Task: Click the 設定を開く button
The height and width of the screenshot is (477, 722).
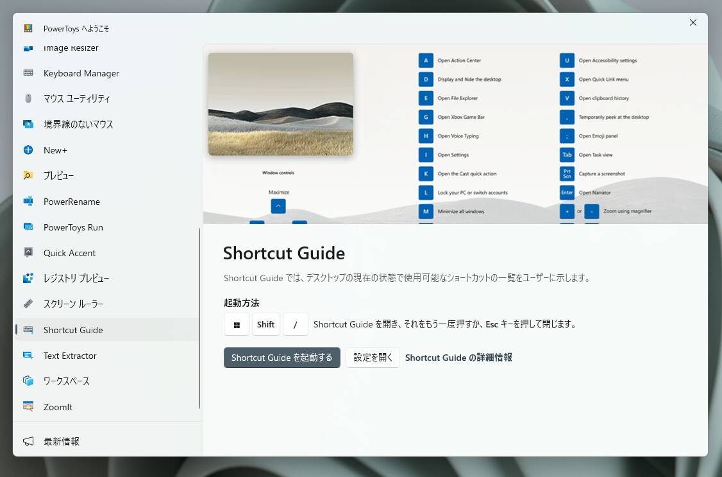Action: pyautogui.click(x=373, y=358)
